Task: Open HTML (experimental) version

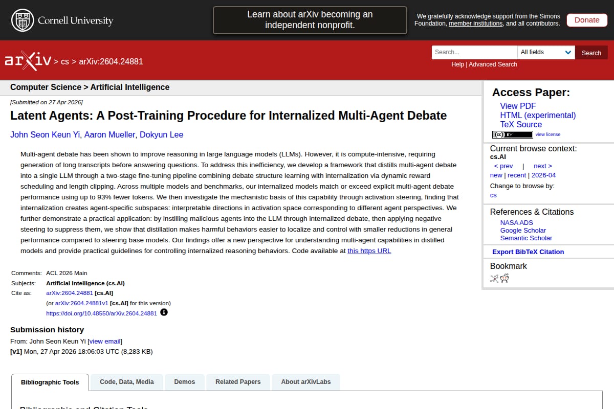Action: pyautogui.click(x=538, y=115)
